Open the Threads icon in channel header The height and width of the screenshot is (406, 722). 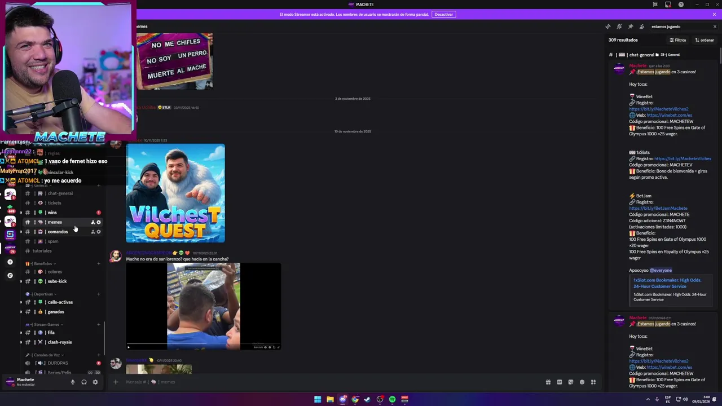tap(607, 27)
